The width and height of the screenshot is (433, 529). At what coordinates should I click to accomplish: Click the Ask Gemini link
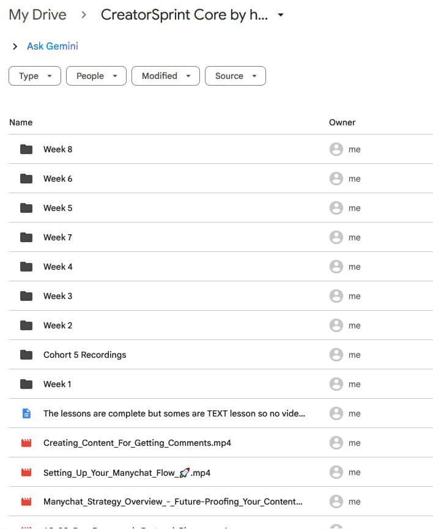coord(53,46)
